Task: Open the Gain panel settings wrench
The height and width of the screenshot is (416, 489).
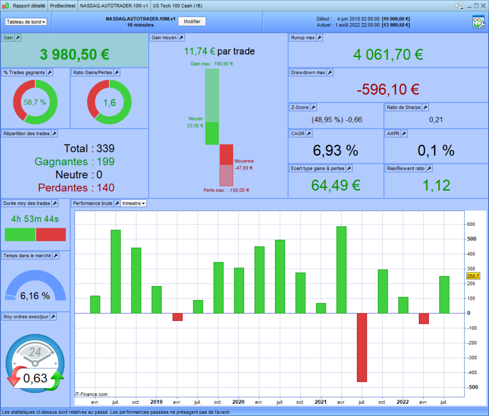Action: tap(17, 37)
